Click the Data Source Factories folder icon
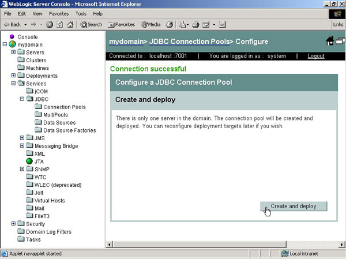 click(x=38, y=130)
